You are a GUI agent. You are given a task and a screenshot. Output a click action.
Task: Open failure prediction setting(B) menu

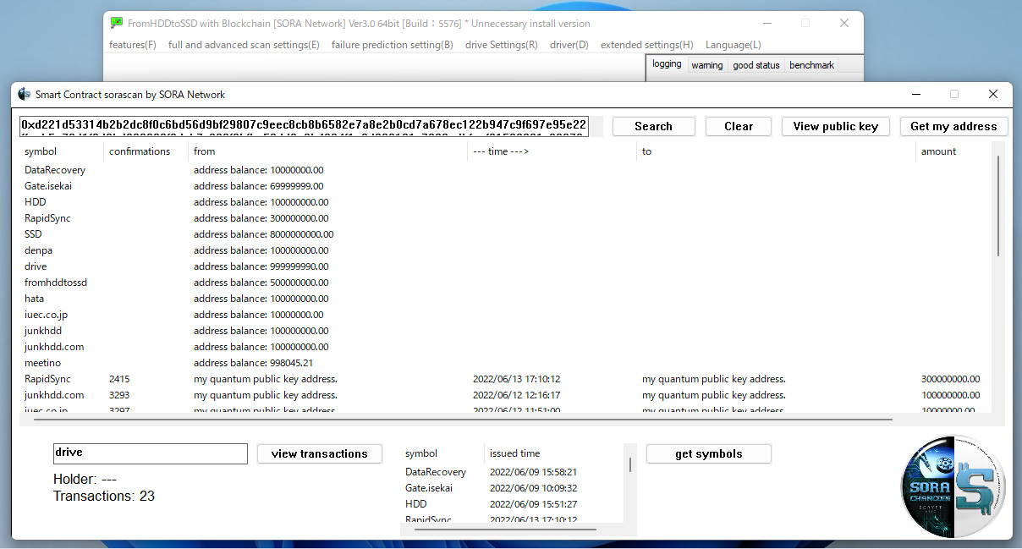tap(393, 45)
